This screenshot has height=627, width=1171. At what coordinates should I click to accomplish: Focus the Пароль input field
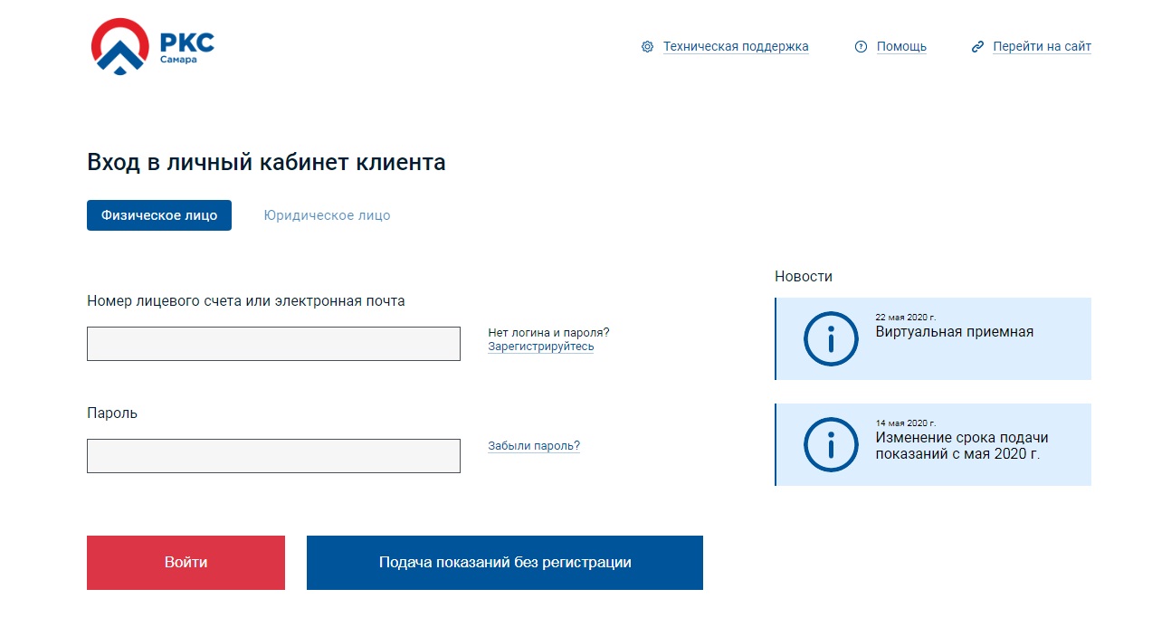tap(273, 456)
